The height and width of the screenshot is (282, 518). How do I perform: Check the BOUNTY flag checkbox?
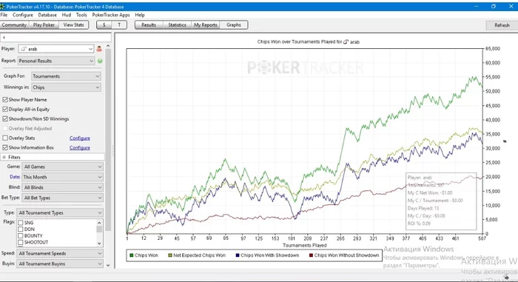pos(21,235)
